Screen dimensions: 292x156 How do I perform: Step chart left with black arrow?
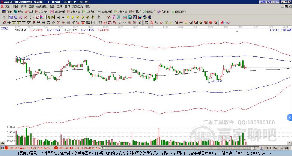(58, 17)
